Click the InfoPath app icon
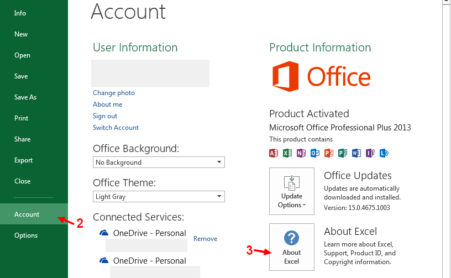 click(370, 153)
